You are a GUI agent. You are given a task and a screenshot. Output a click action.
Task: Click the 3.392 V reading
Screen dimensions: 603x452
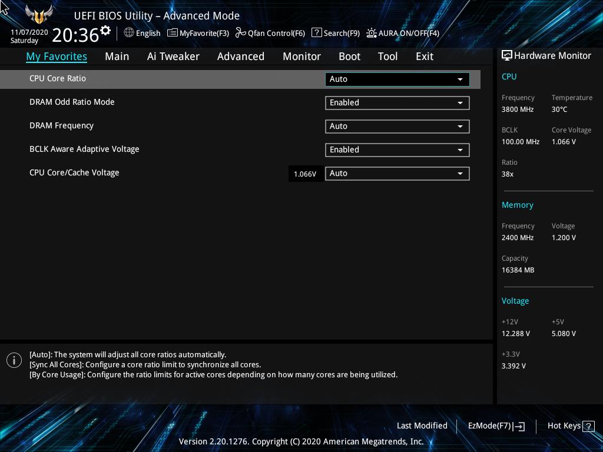[513, 366]
